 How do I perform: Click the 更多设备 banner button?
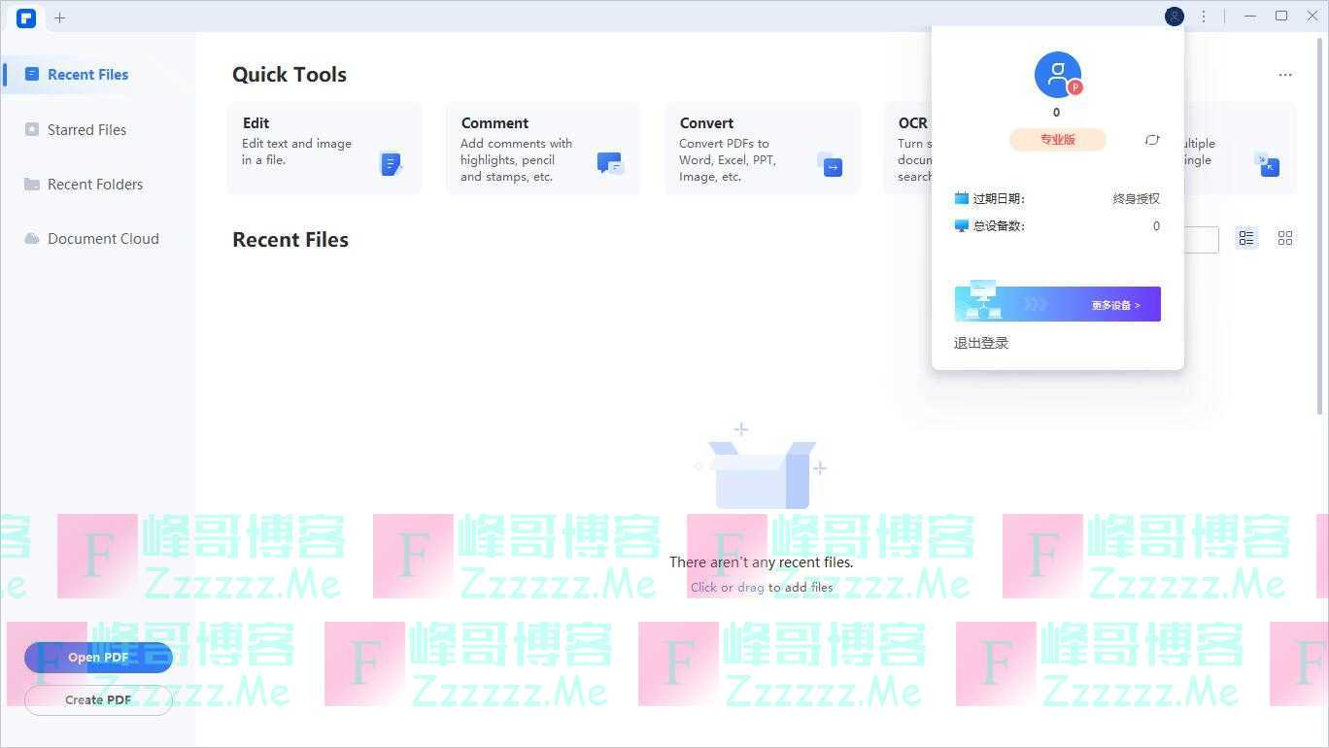[1057, 304]
